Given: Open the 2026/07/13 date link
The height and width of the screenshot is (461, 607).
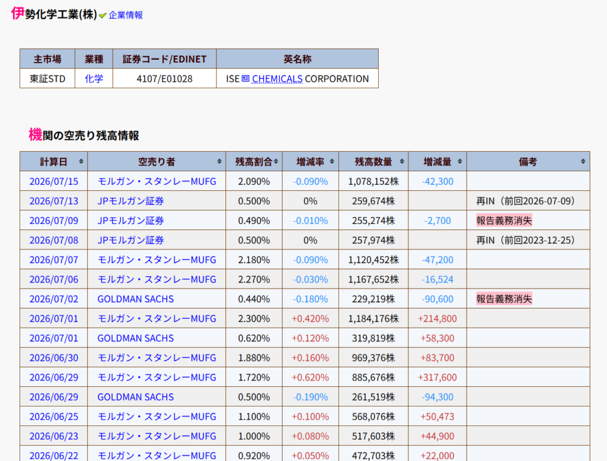Looking at the screenshot, I should [54, 201].
